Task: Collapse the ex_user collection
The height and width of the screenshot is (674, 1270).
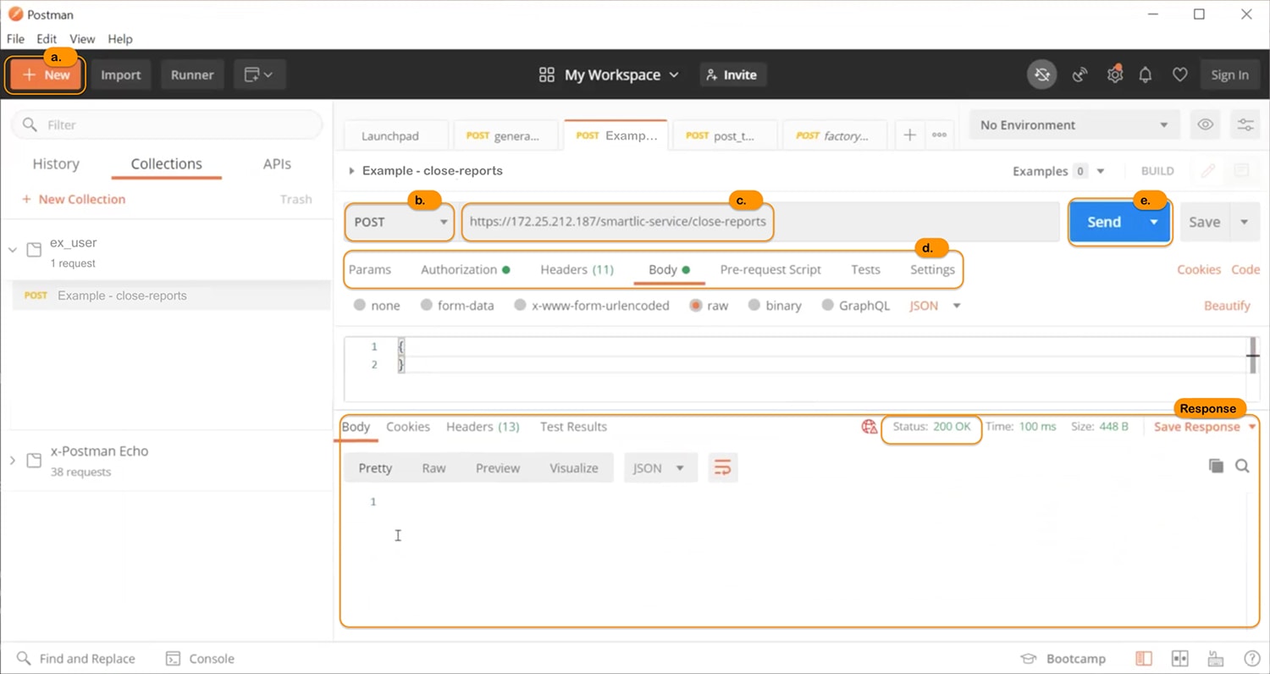Action: 13,250
